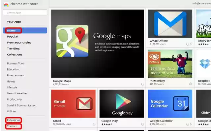
Task: Open the red Gmail app tile
Action: (73, 104)
